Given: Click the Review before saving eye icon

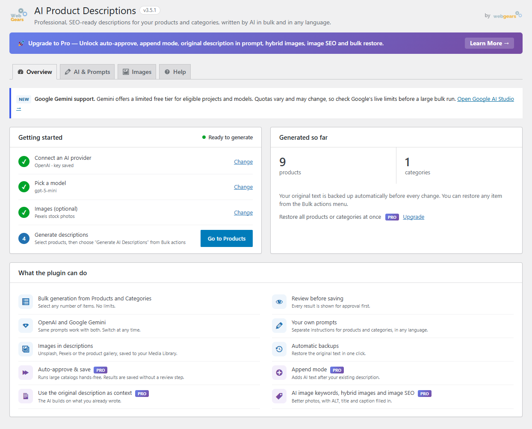Looking at the screenshot, I should pyautogui.click(x=279, y=302).
